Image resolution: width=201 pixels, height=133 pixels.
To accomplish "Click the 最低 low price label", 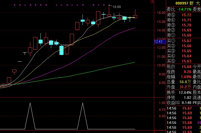I will click(x=197, y=77).
